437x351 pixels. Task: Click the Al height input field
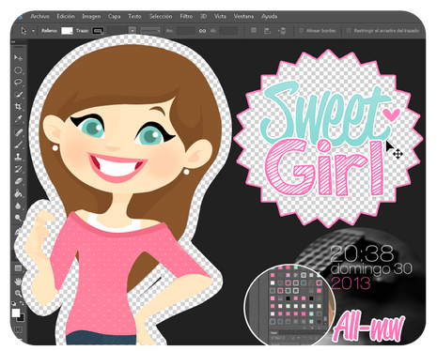[228, 31]
